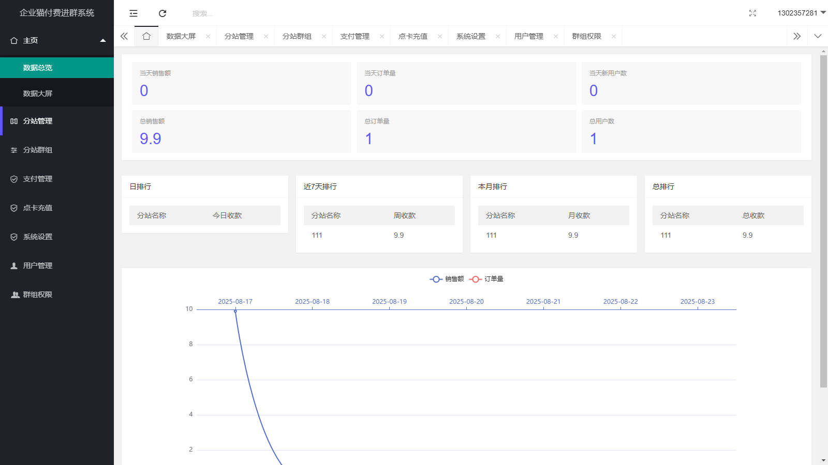828x465 pixels.
Task: Close the 群组权限 tab
Action: [x=614, y=36]
